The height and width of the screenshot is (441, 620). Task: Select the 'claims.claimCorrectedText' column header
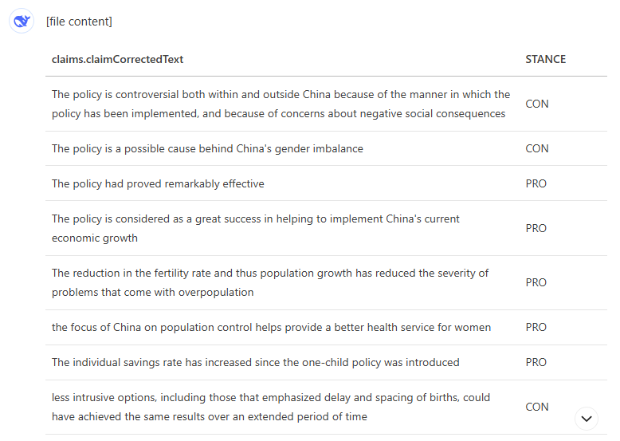click(117, 59)
